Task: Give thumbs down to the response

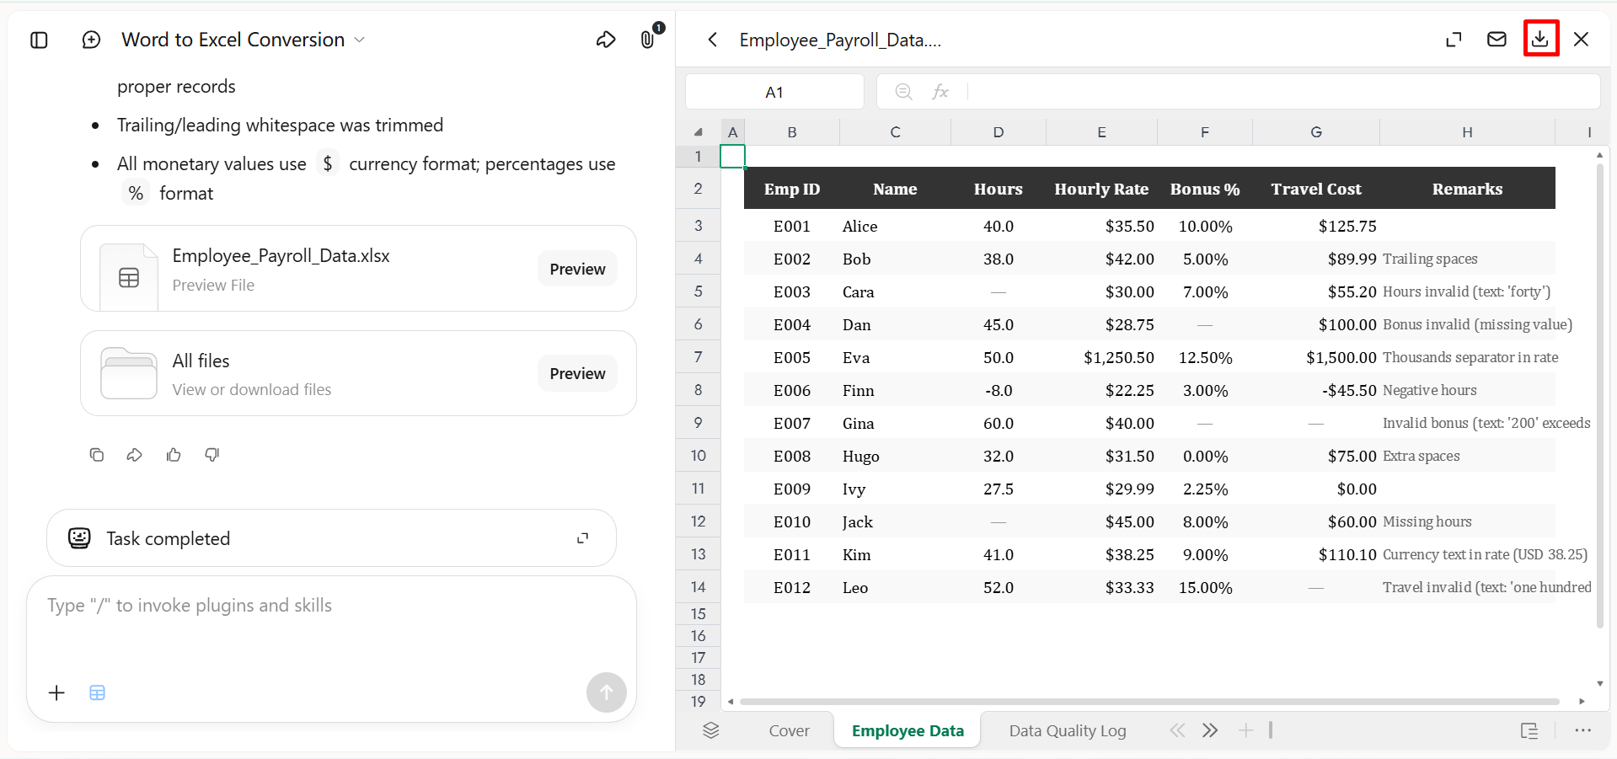Action: [212, 455]
